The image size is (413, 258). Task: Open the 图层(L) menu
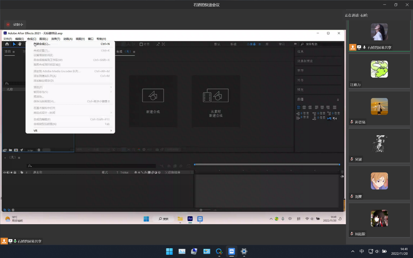click(44, 39)
